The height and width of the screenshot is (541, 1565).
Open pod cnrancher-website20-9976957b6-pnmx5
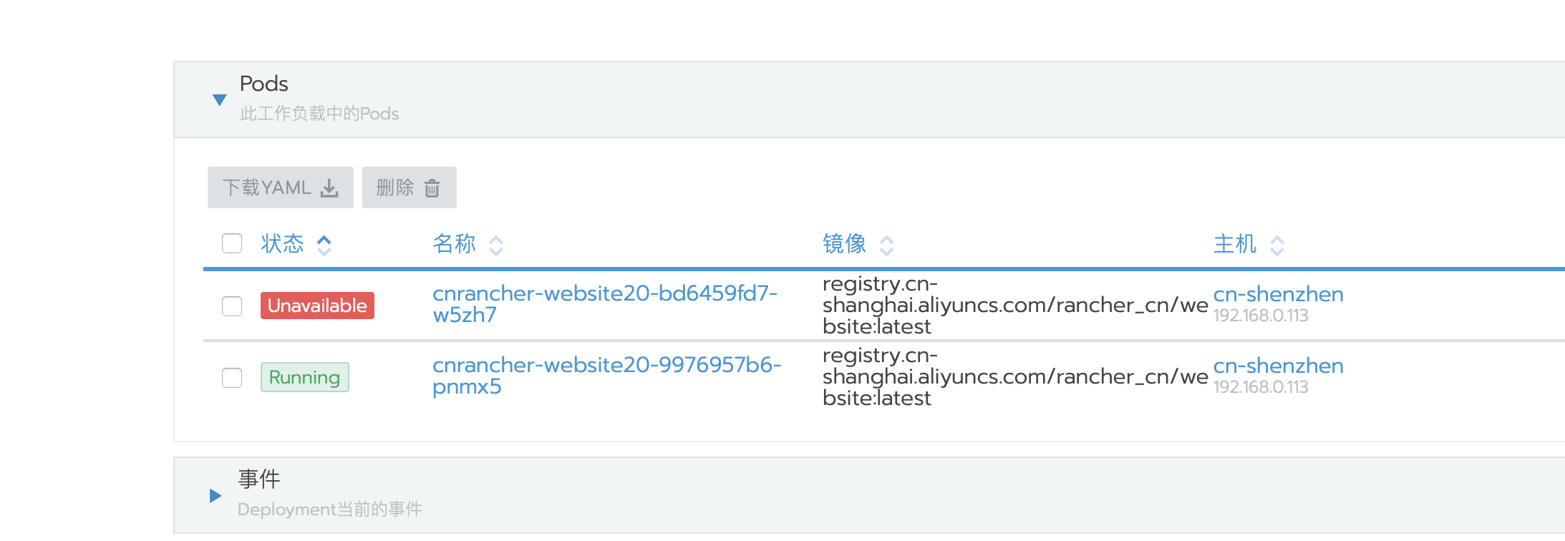(606, 376)
